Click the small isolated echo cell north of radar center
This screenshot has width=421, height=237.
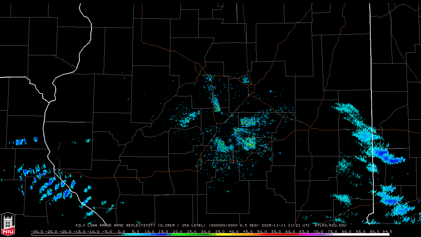pos(245,79)
